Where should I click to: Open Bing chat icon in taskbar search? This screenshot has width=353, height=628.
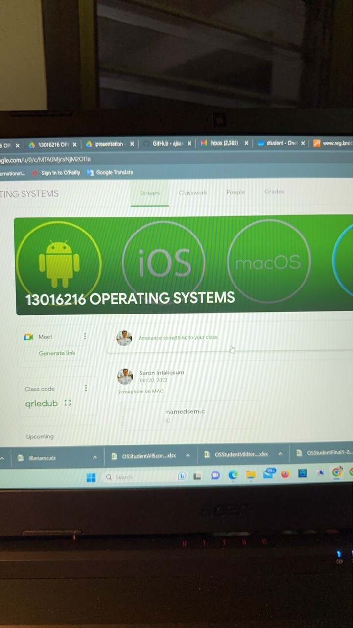click(x=182, y=476)
